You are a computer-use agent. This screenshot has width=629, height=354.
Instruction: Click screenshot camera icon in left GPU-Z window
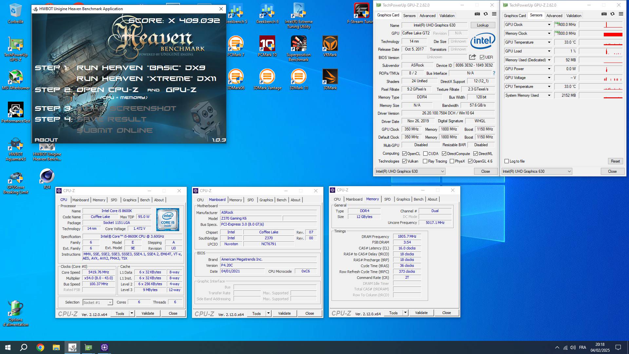tap(477, 14)
